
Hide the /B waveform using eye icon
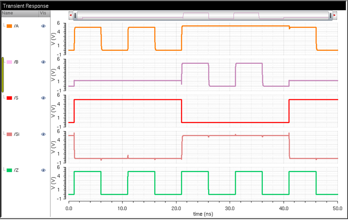(x=43, y=62)
